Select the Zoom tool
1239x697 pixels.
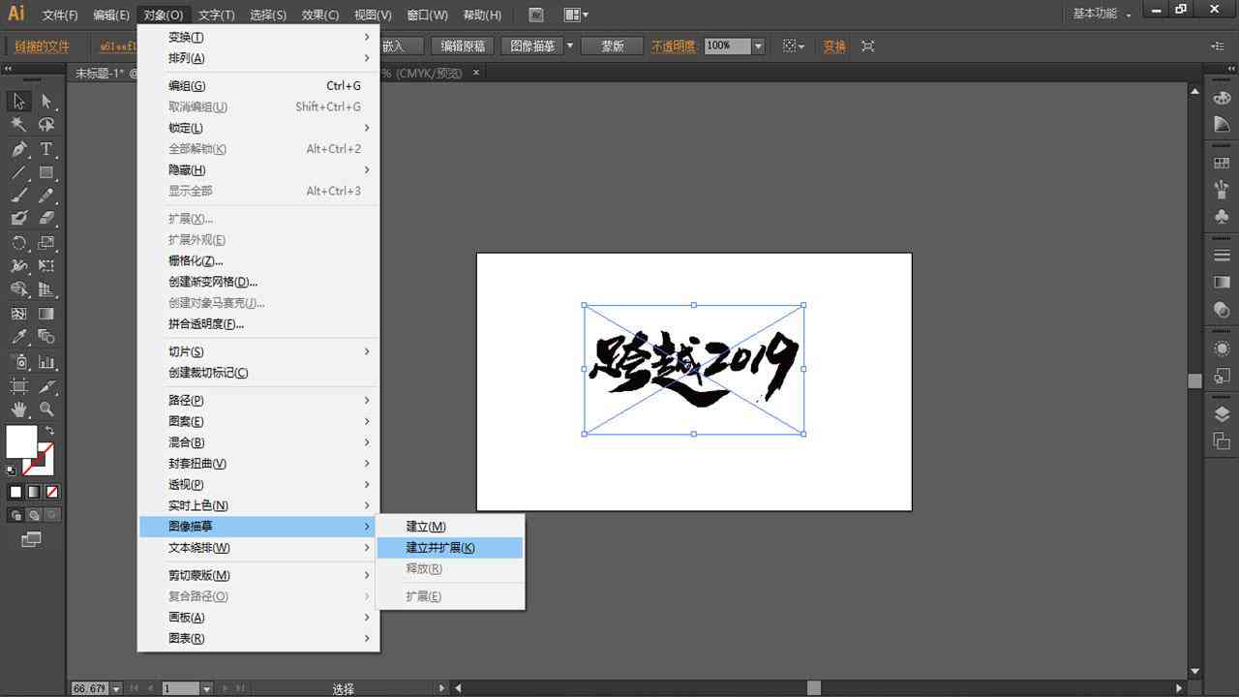(x=46, y=409)
